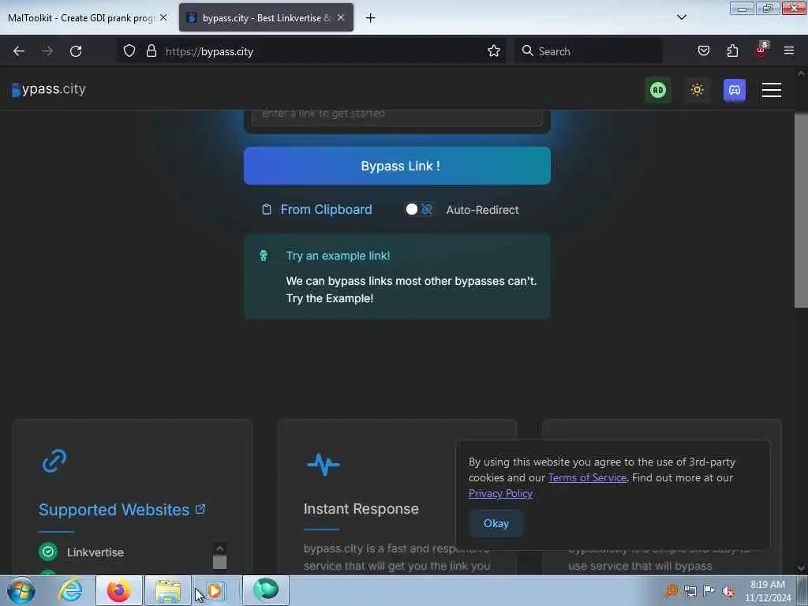This screenshot has height=606, width=808.
Task: Accept cookies with the Okay button
Action: coord(496,523)
